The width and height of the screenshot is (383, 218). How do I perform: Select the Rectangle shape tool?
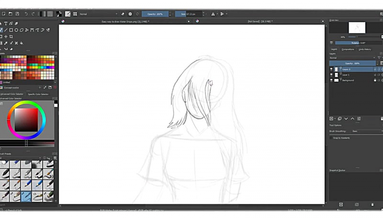(x=11, y=30)
